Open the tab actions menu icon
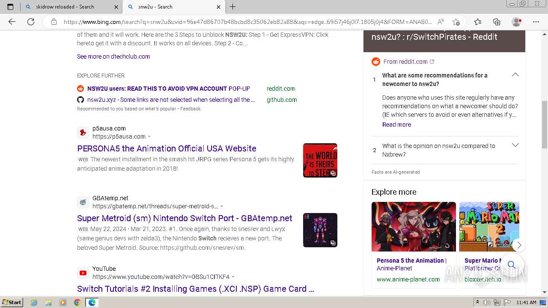The image size is (548, 308). point(10,7)
